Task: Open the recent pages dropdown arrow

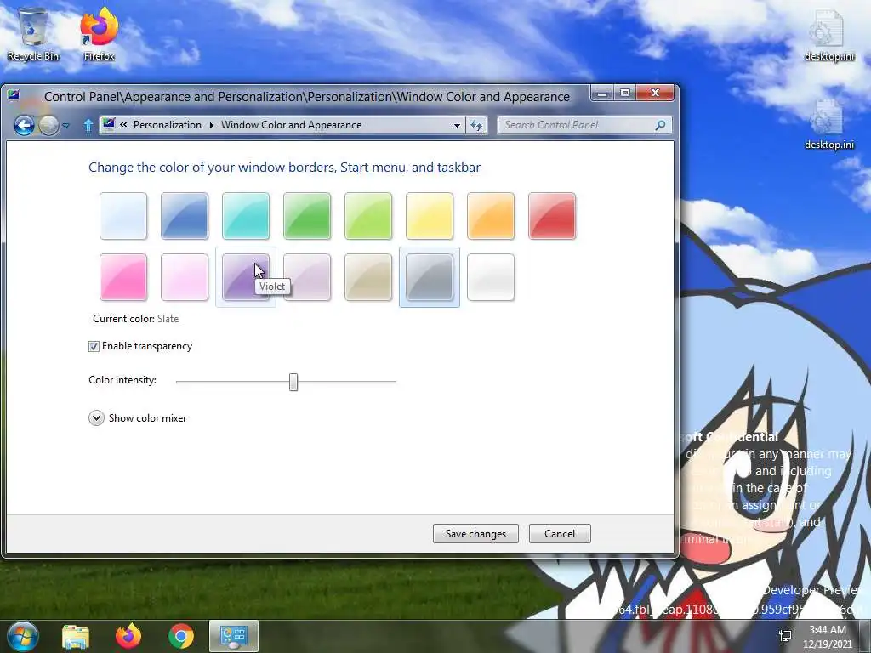Action: click(x=66, y=126)
